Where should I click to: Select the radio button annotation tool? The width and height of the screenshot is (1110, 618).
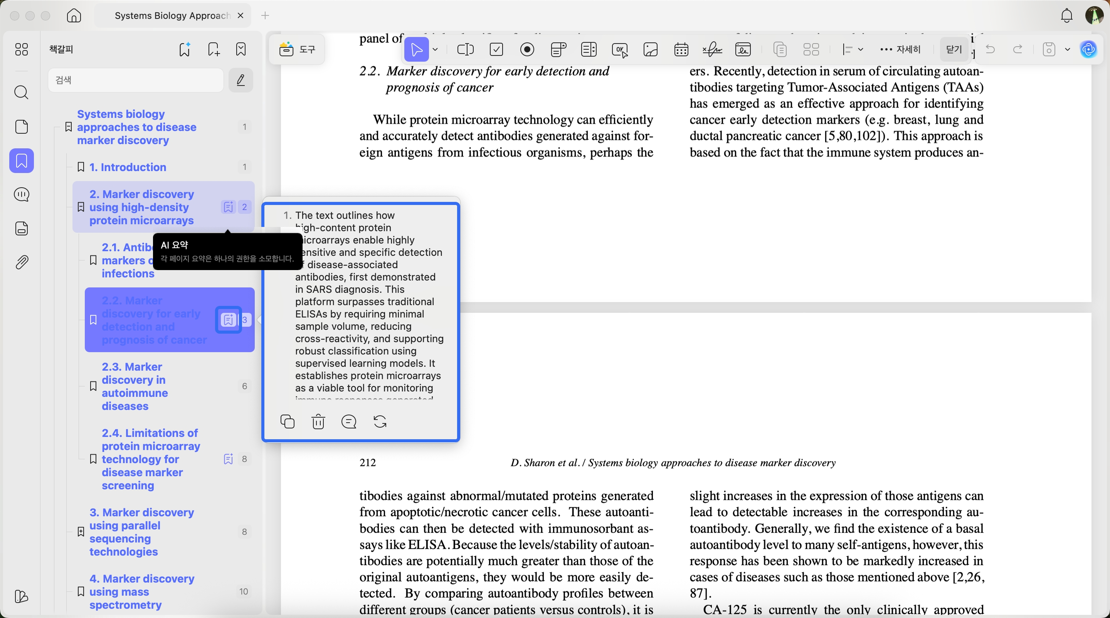pos(527,49)
